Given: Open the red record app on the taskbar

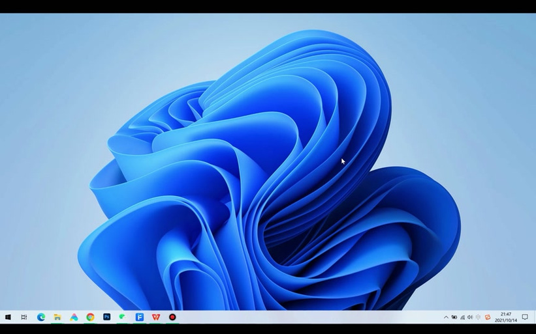Looking at the screenshot, I should 172,317.
